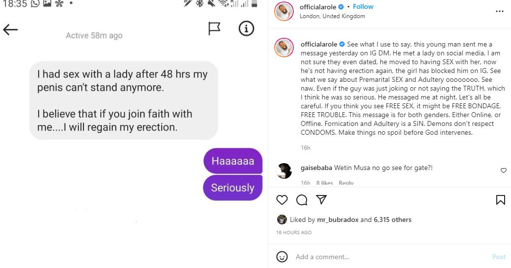Focus the Add a comment field
The width and height of the screenshot is (511, 268).
click(383, 257)
